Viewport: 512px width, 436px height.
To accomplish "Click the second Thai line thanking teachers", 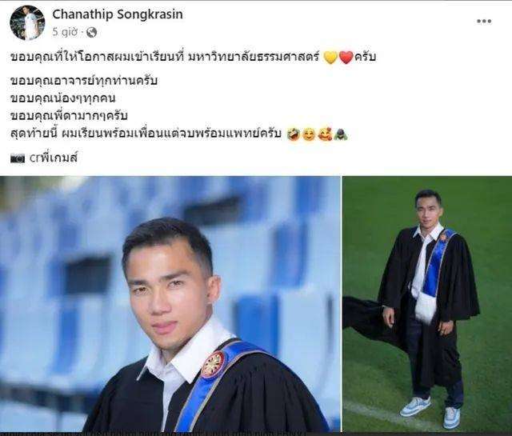I will (x=84, y=81).
